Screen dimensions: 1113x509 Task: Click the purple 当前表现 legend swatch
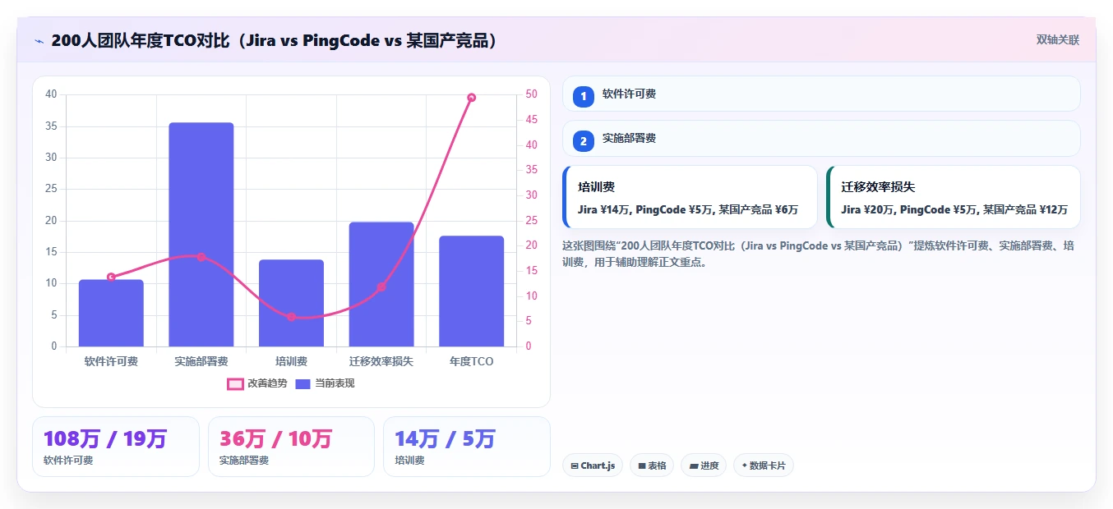coord(303,383)
